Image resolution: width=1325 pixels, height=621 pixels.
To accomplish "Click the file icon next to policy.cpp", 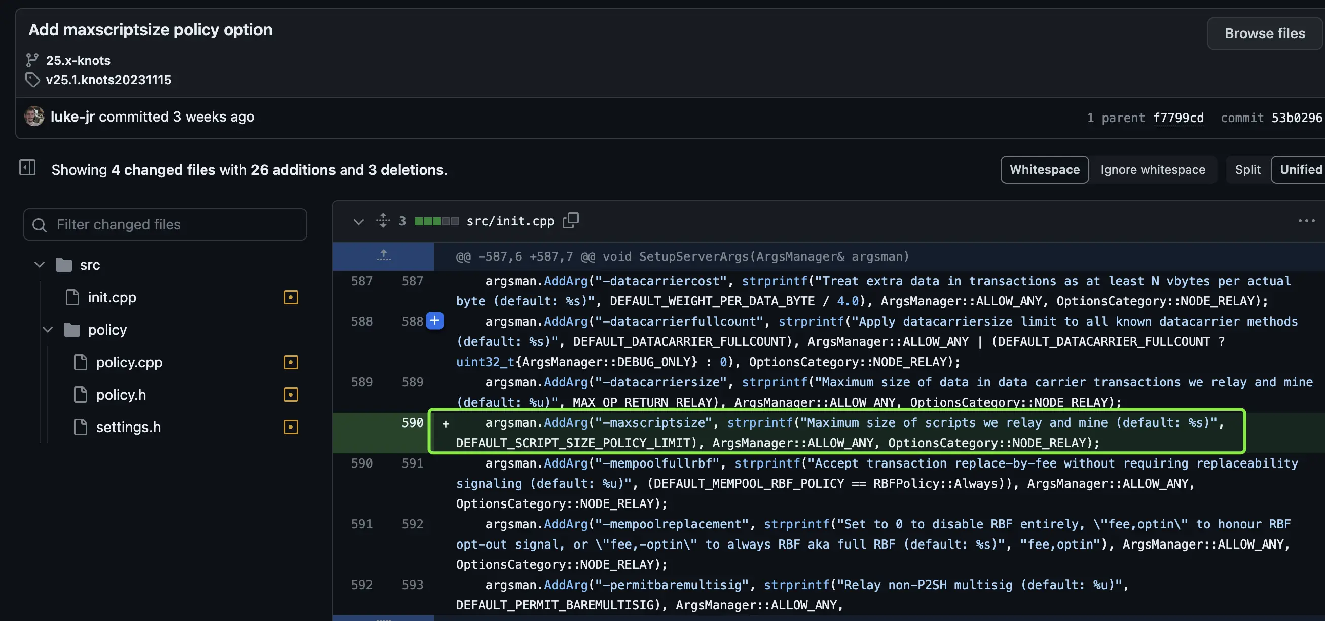I will pyautogui.click(x=80, y=362).
